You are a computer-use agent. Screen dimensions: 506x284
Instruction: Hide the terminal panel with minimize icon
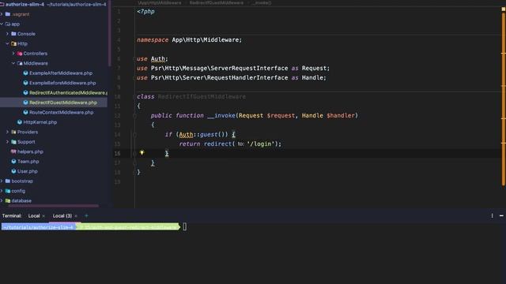[501, 215]
